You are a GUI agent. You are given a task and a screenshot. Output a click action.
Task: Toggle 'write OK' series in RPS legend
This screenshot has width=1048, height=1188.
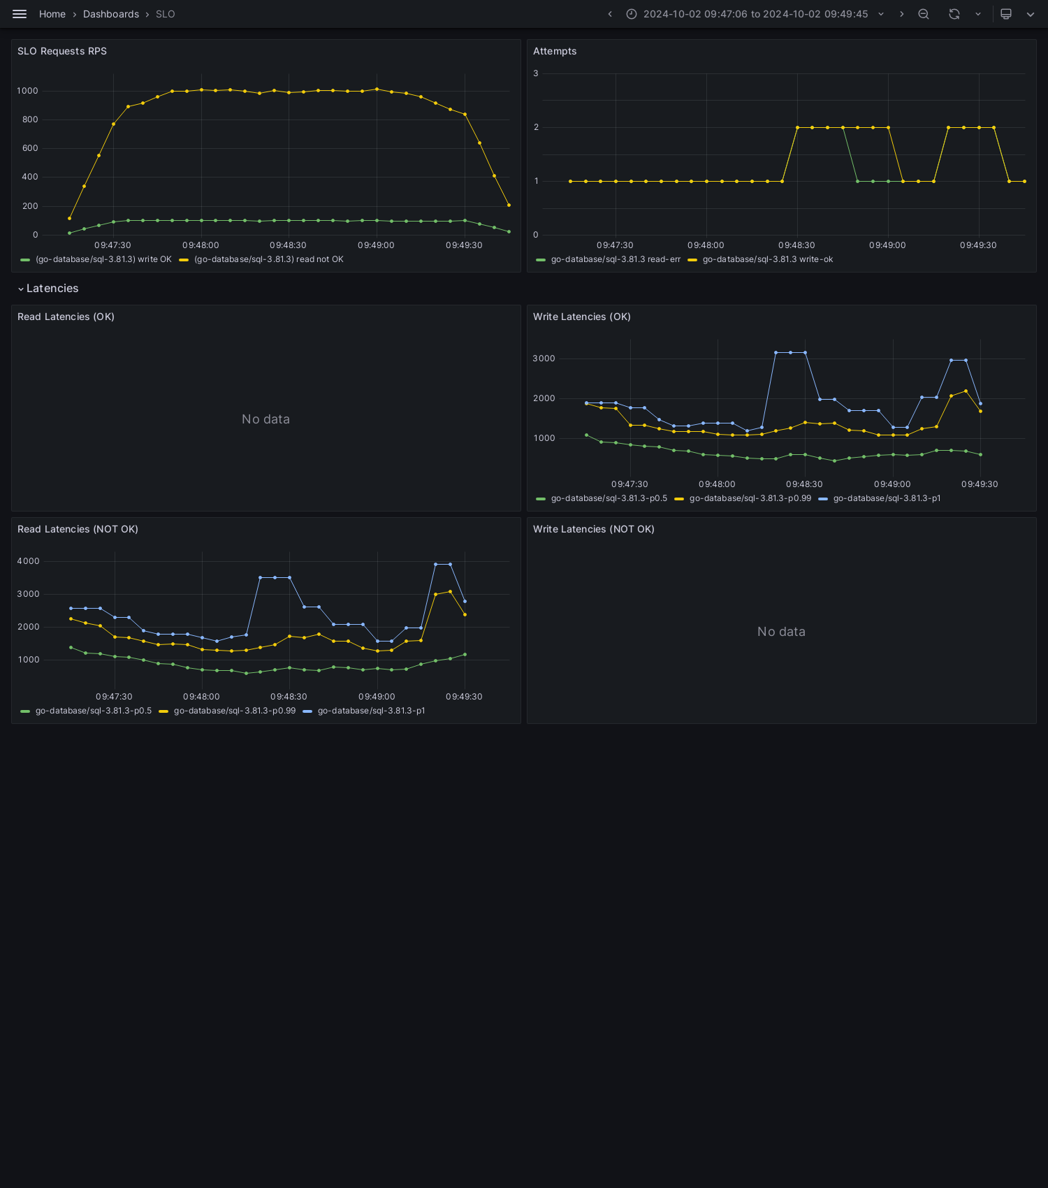(103, 259)
